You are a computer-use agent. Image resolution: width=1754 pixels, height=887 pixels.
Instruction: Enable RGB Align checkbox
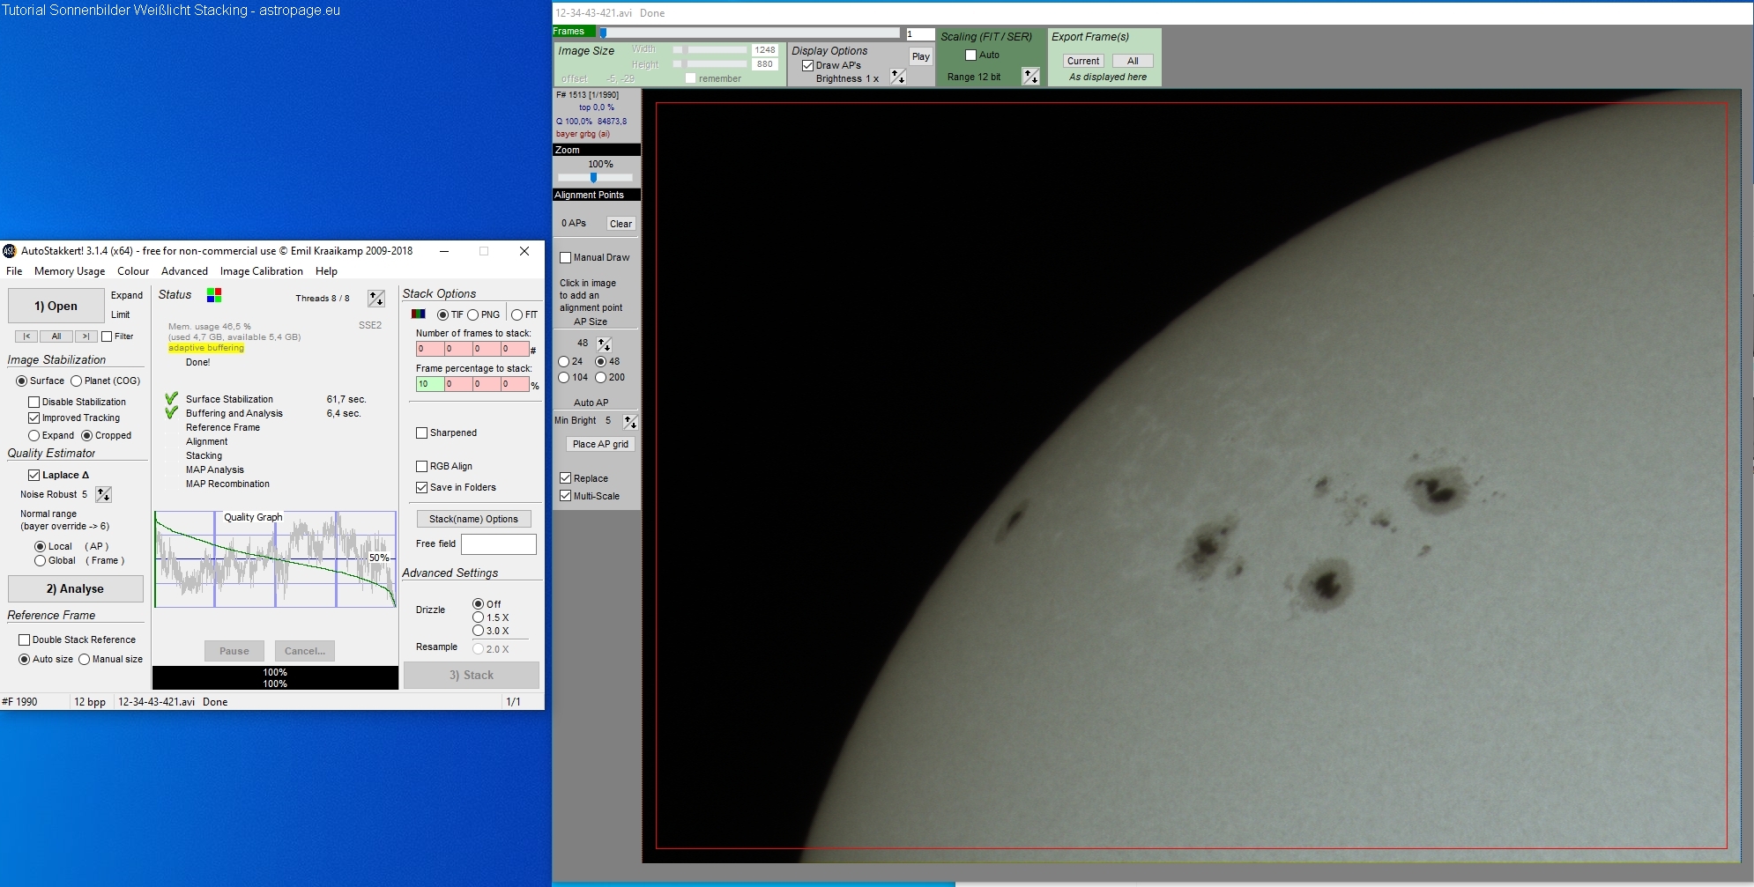click(x=421, y=466)
